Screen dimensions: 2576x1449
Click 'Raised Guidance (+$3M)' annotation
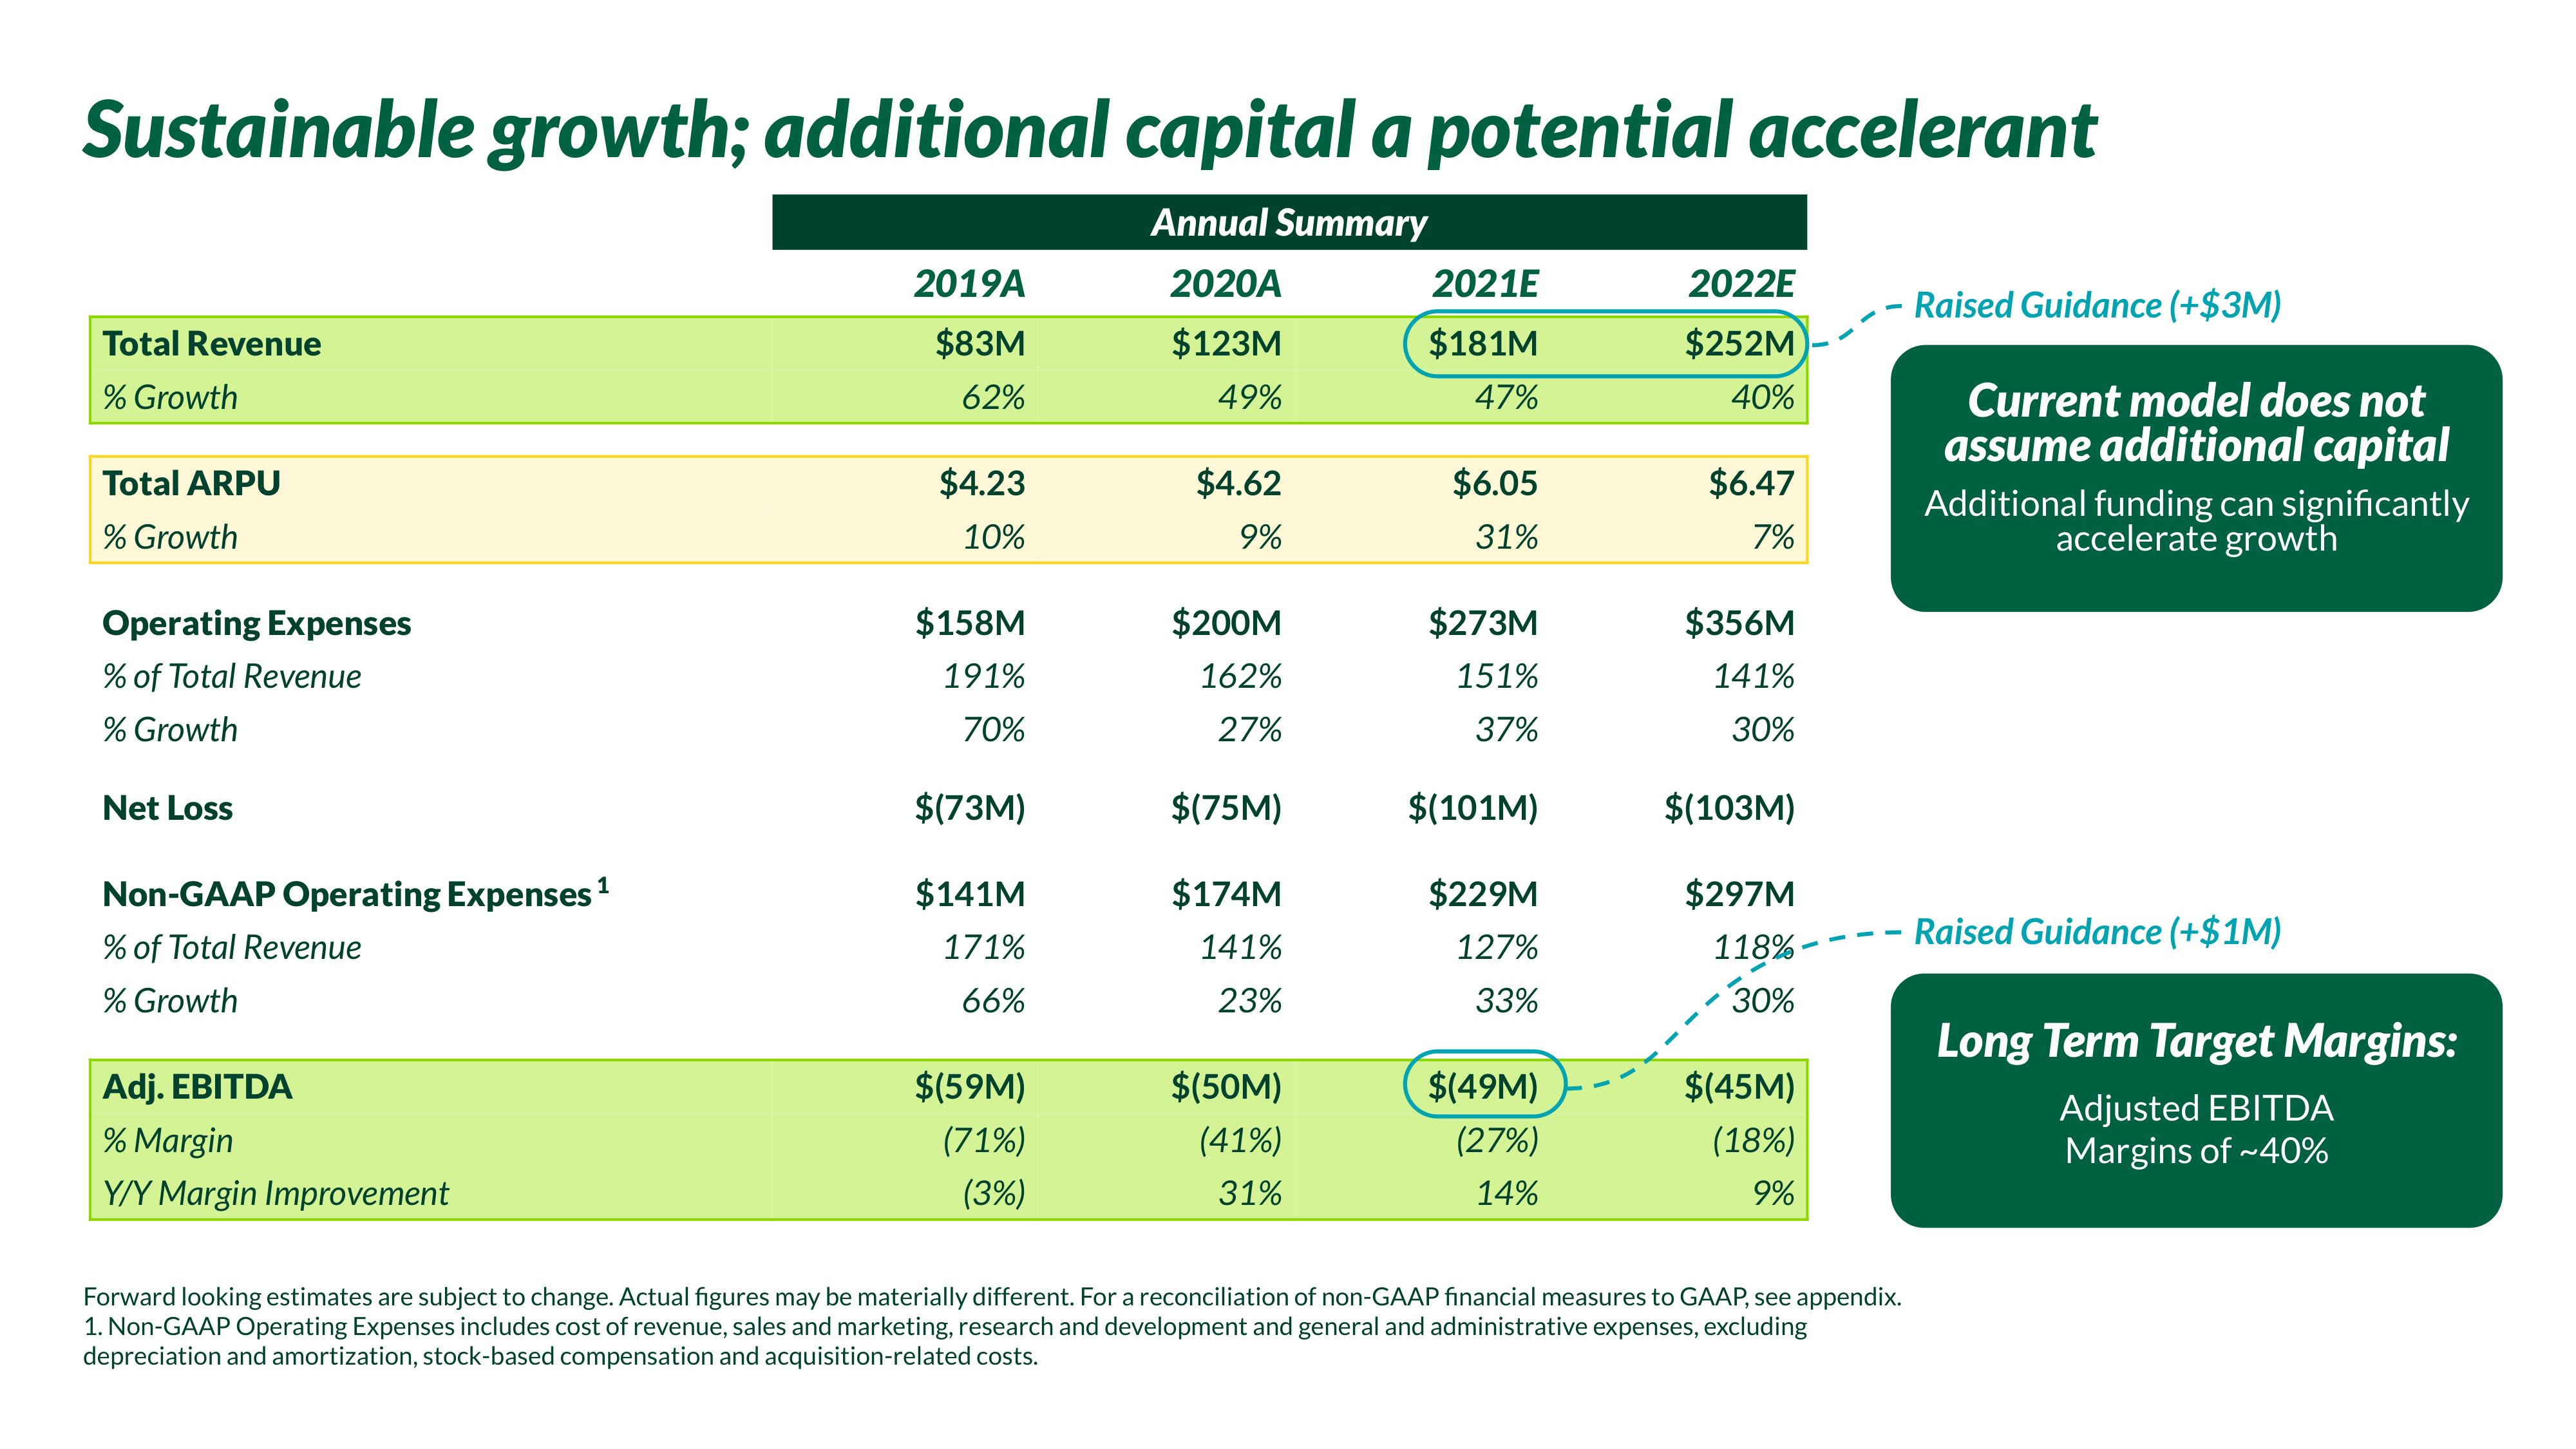[2097, 306]
